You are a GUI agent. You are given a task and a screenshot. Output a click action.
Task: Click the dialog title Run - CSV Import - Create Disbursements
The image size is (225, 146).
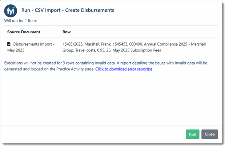click(x=68, y=10)
